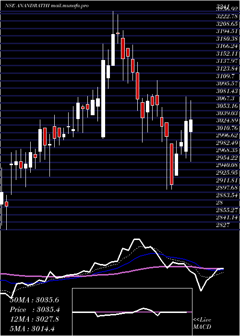Click the 3123.84 price label
240x336 pixels.
(227, 69)
